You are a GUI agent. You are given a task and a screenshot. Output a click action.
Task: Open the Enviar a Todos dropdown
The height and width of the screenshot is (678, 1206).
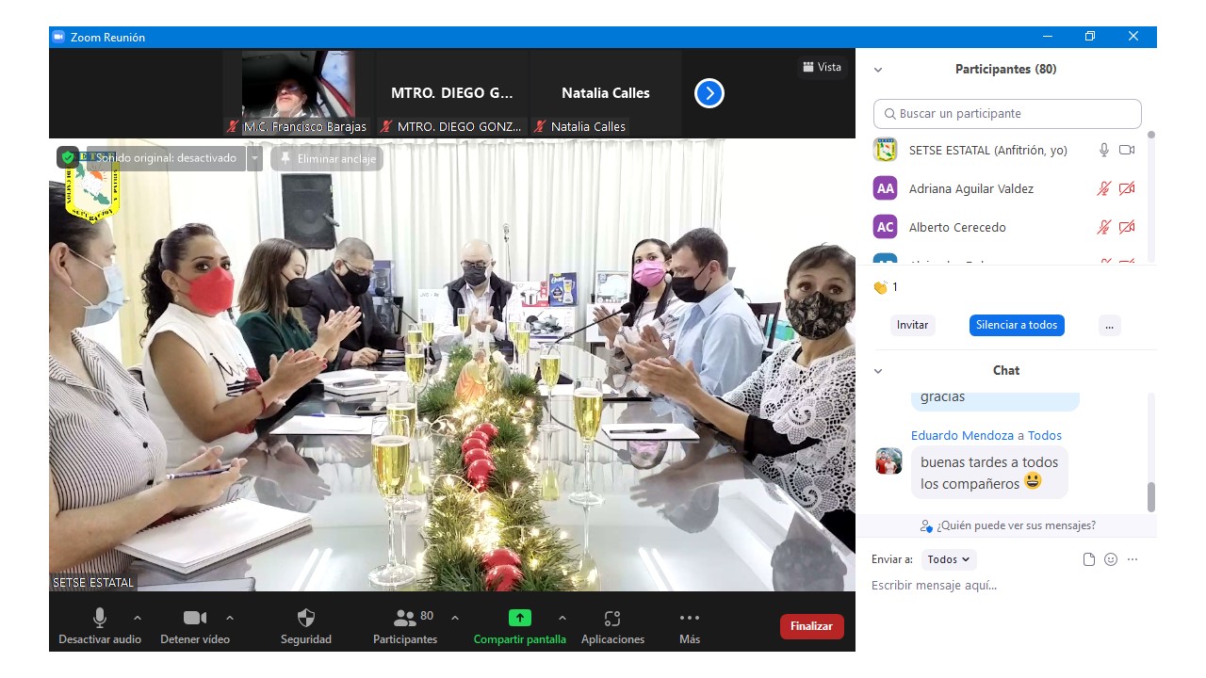pyautogui.click(x=949, y=559)
